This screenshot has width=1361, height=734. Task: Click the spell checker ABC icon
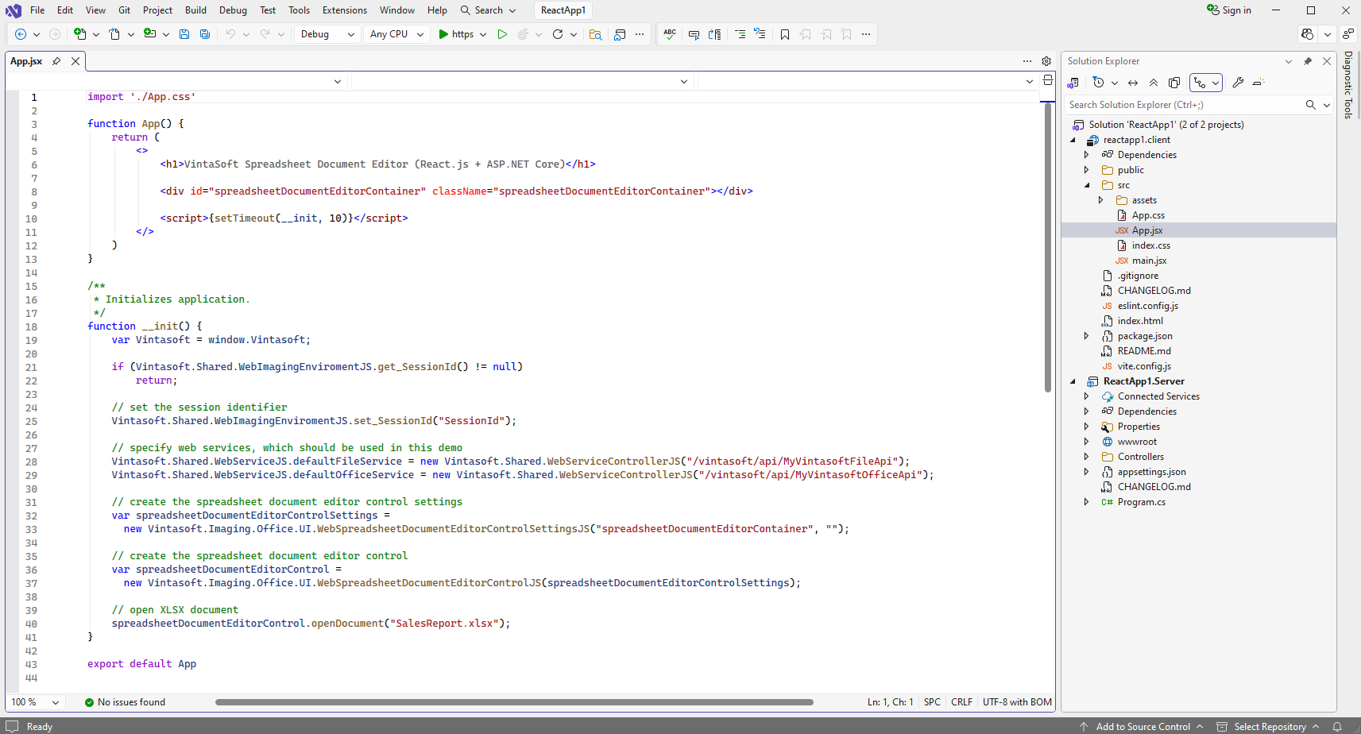click(670, 34)
